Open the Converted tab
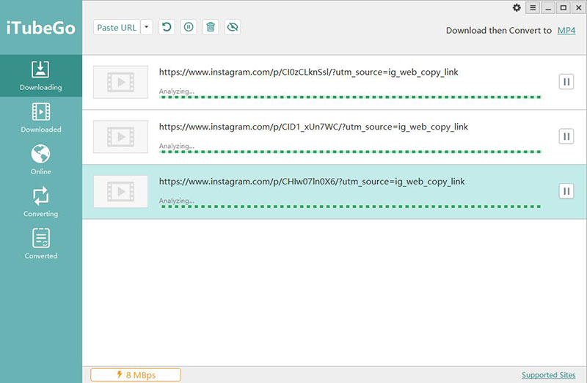Viewport: 587px width, 383px height. tap(41, 244)
